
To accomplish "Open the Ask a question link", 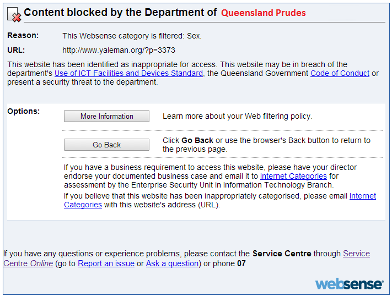I will (x=172, y=263).
